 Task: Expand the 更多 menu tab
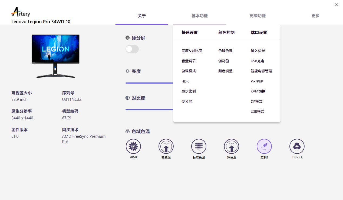pyautogui.click(x=315, y=16)
